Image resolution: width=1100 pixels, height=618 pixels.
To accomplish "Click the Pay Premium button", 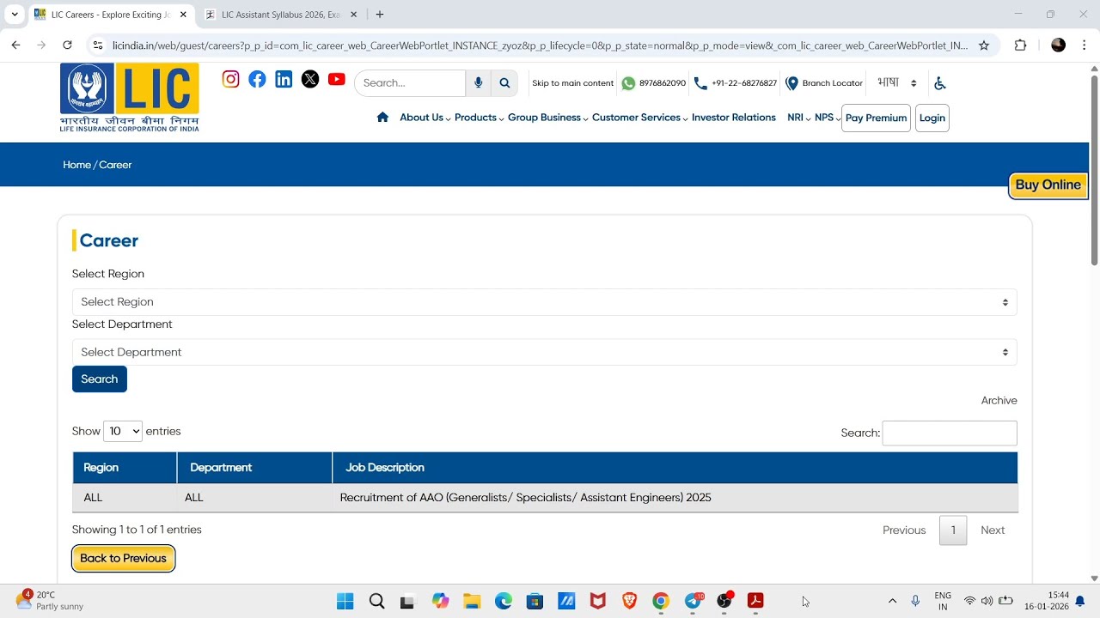I will [x=876, y=118].
